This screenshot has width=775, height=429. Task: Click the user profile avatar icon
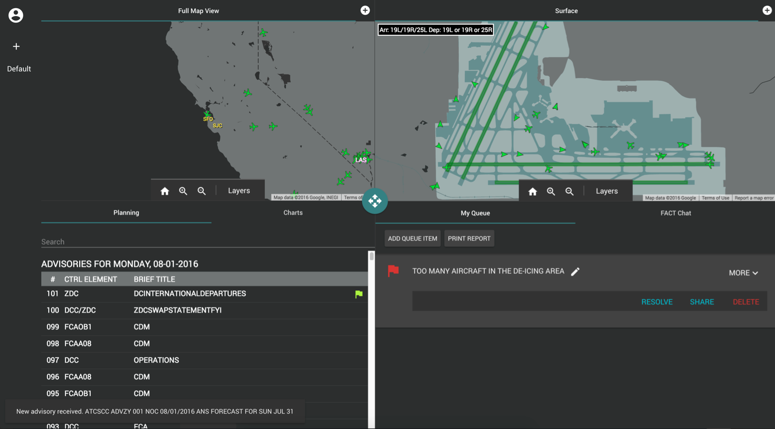pyautogui.click(x=16, y=15)
